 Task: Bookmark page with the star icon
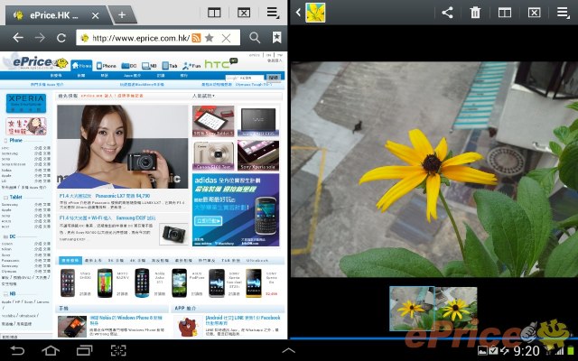coord(209,38)
